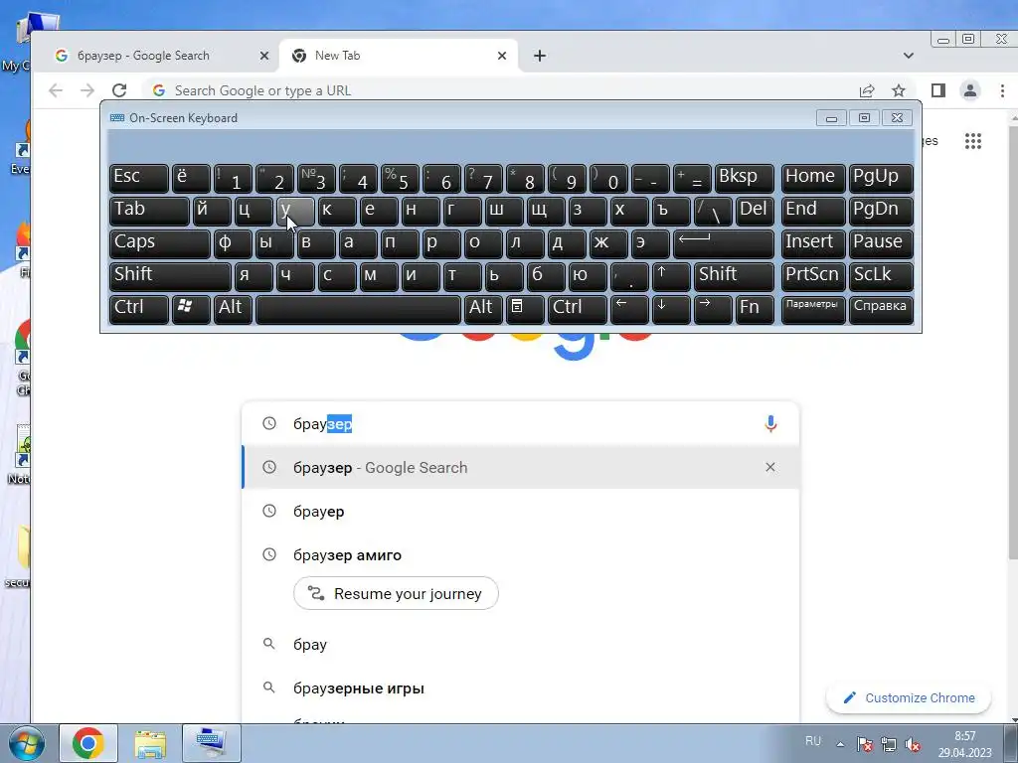Tap the space bar key

click(x=358, y=309)
